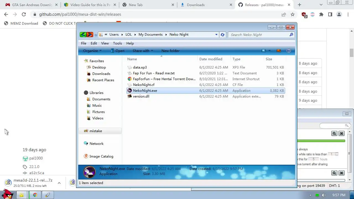
Task: Click the red Forward arrow in Explorer
Action: pyautogui.click(x=90, y=35)
